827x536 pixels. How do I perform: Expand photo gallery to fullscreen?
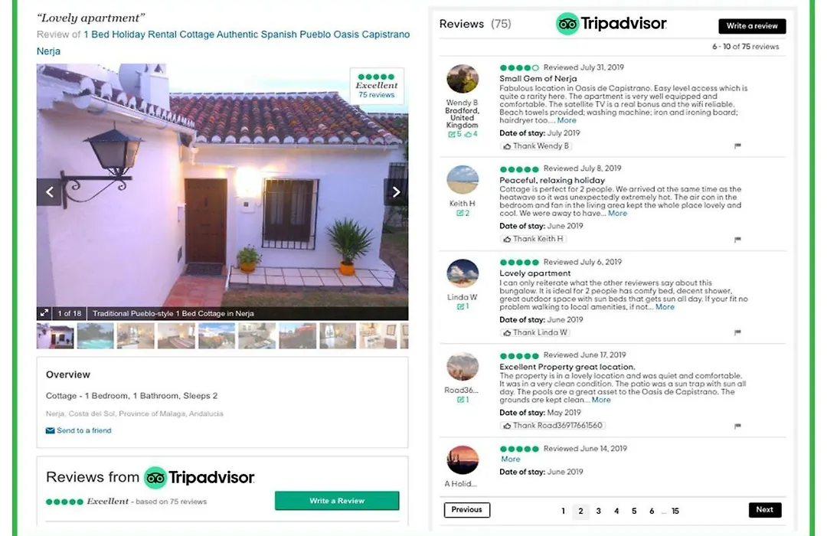[44, 313]
